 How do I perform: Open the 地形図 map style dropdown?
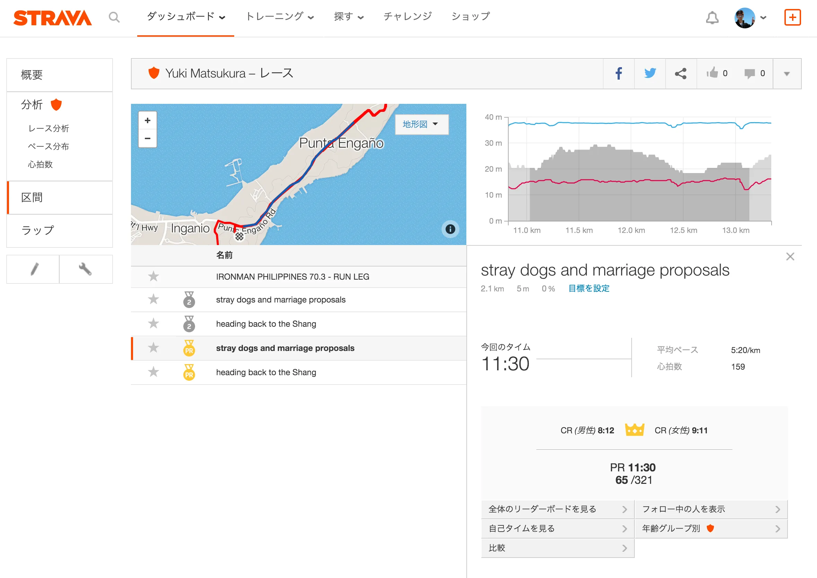421,124
